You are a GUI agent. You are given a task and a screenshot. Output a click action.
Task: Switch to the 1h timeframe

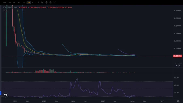[x=14, y=2]
